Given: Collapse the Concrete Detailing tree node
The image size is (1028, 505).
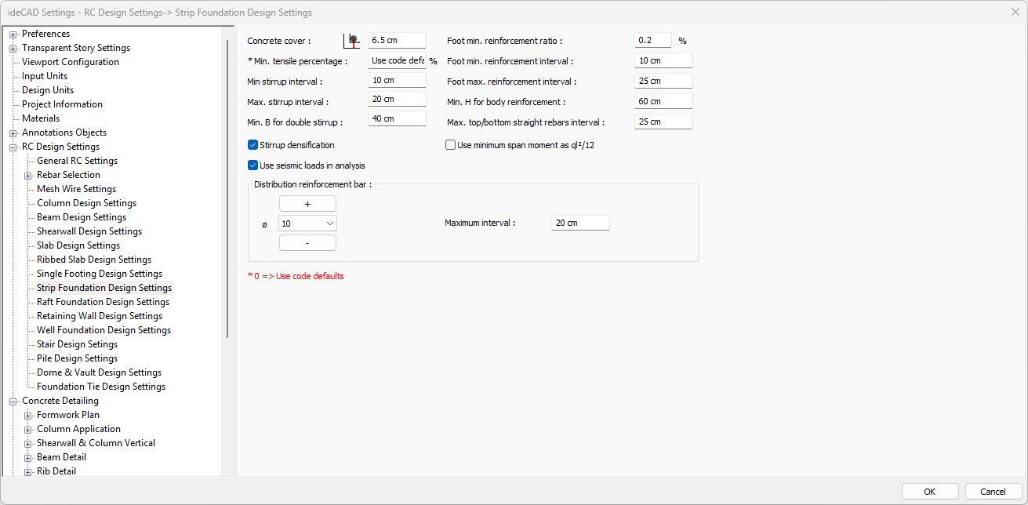Looking at the screenshot, I should point(13,401).
